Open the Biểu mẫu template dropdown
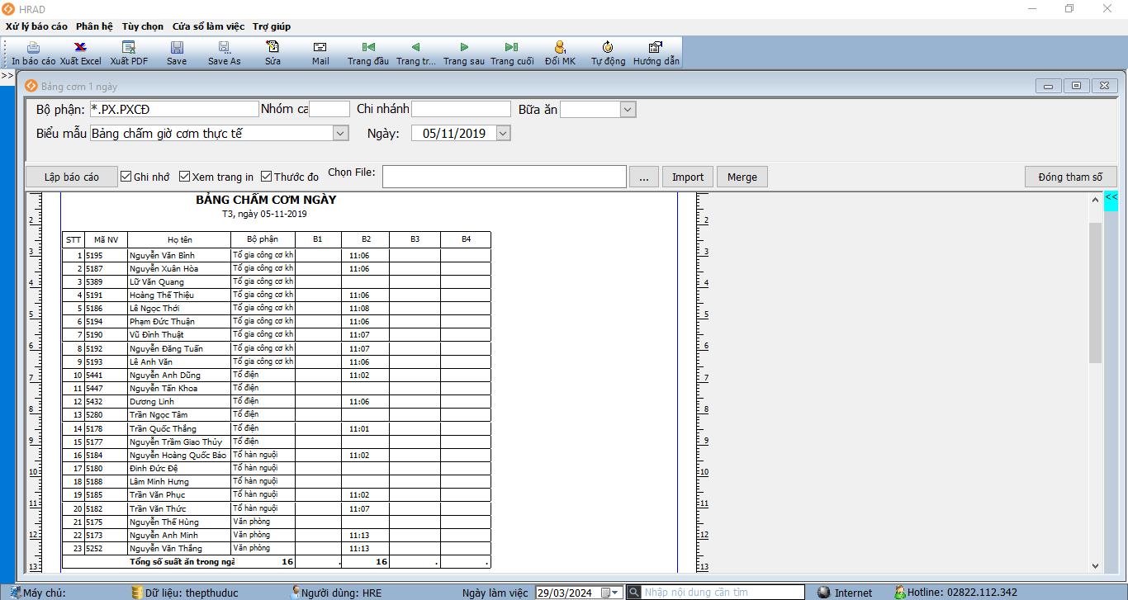1128x600 pixels. (340, 133)
